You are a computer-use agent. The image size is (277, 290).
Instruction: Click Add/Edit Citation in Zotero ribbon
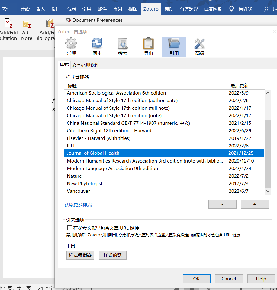click(x=8, y=30)
